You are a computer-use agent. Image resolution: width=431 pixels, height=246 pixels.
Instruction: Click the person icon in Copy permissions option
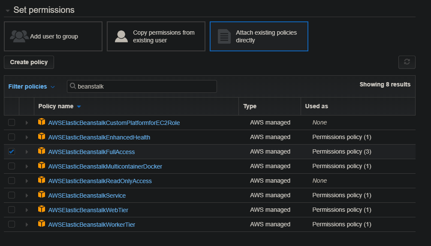click(x=121, y=36)
